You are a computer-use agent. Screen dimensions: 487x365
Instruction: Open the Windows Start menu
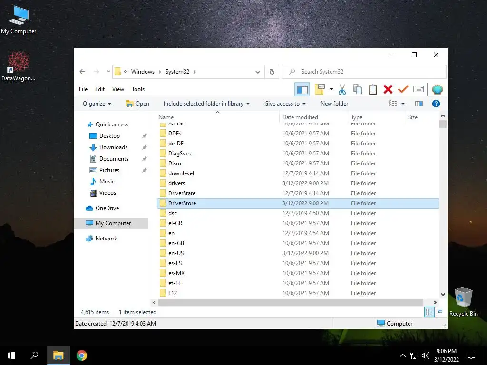(x=11, y=355)
